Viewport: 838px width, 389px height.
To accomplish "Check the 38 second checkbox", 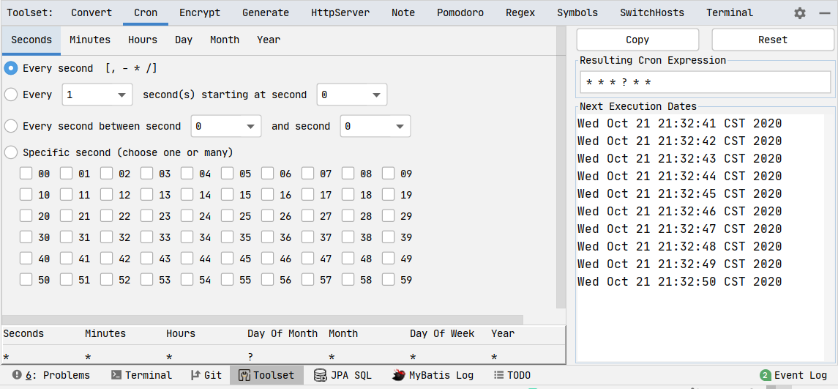I will [348, 237].
